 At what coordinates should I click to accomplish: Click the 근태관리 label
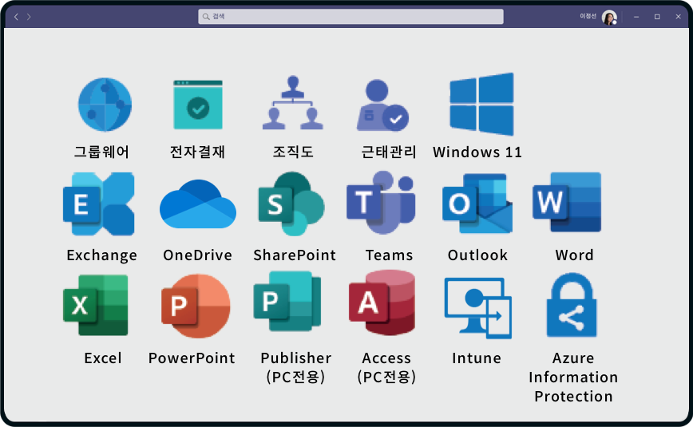(x=389, y=152)
